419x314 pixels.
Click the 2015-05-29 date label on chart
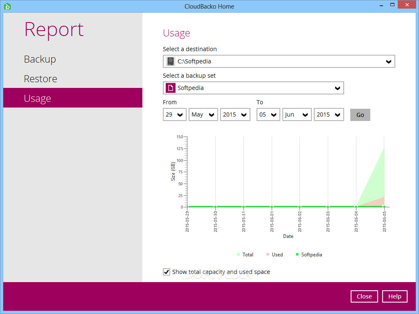(187, 221)
